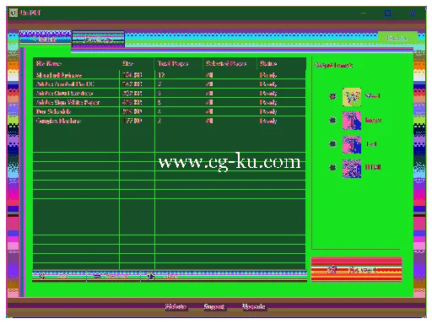Click total pages '2' in Complex Machine row

pos(159,121)
